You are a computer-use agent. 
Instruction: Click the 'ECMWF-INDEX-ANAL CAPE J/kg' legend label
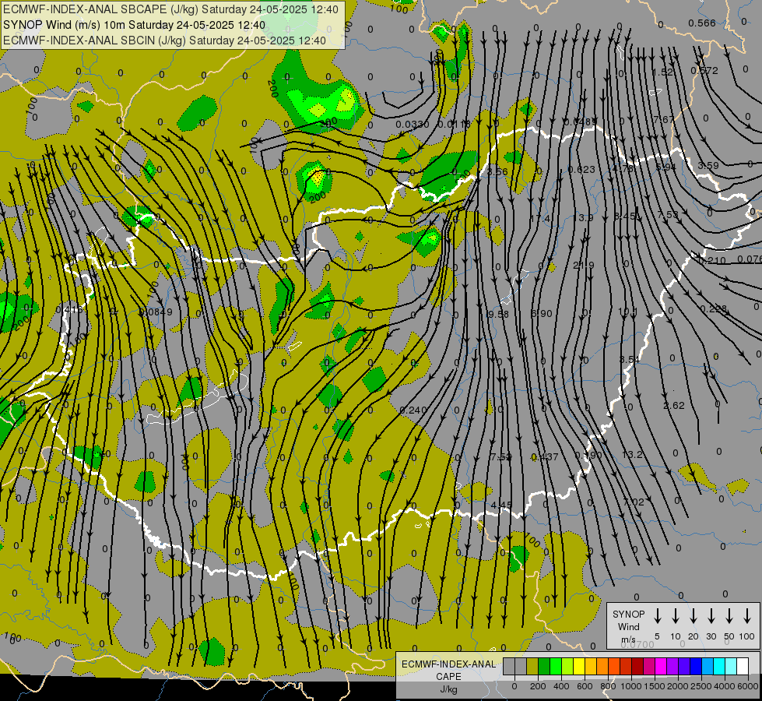[448, 676]
